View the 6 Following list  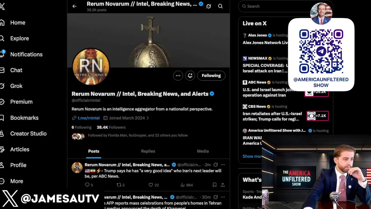coord(81,127)
